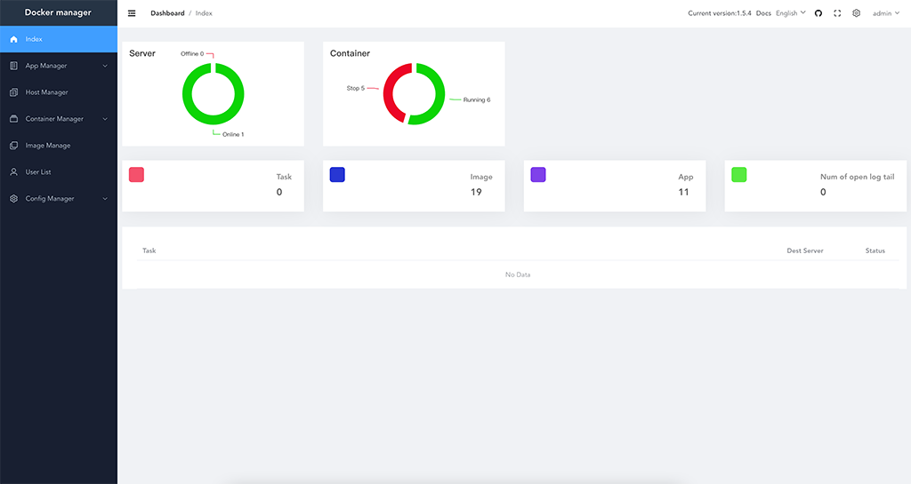911x484 pixels.
Task: Open the admin user dropdown
Action: click(886, 13)
